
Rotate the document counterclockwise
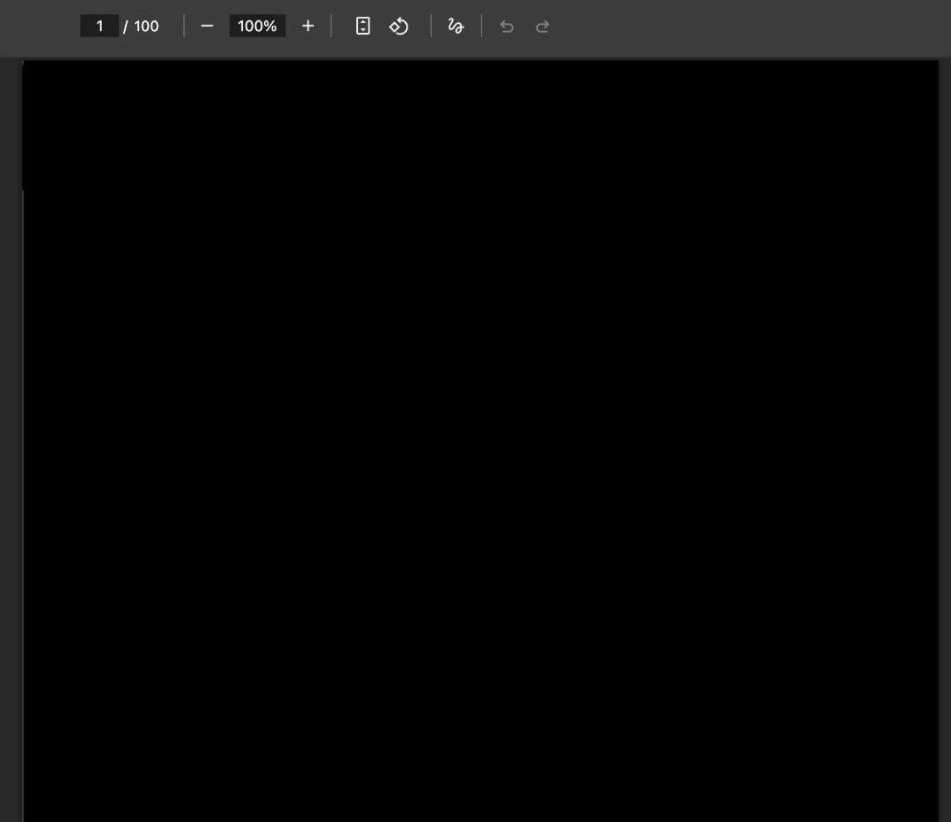point(399,26)
